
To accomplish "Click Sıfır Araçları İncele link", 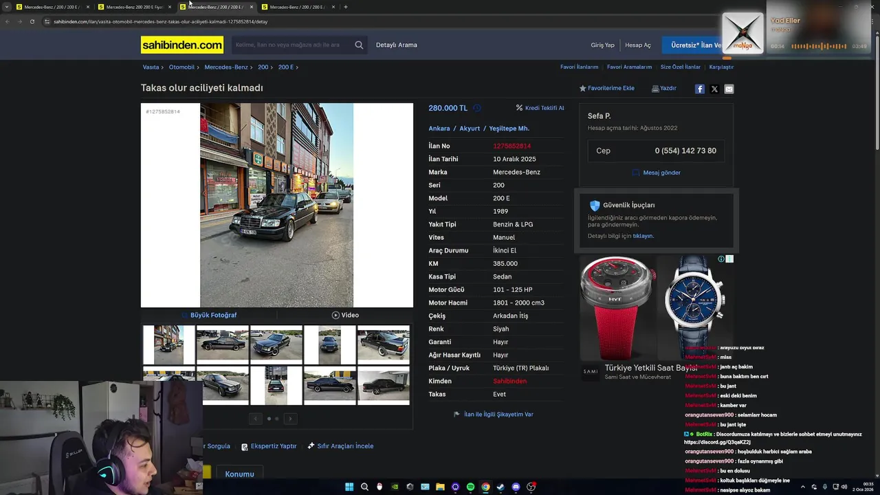I will [x=340, y=446].
